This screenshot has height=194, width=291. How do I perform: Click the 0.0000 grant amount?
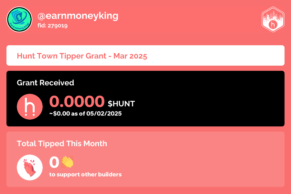(x=77, y=101)
